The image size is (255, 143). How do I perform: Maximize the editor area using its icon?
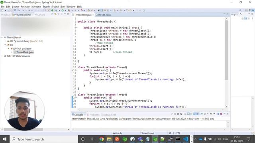228,14
